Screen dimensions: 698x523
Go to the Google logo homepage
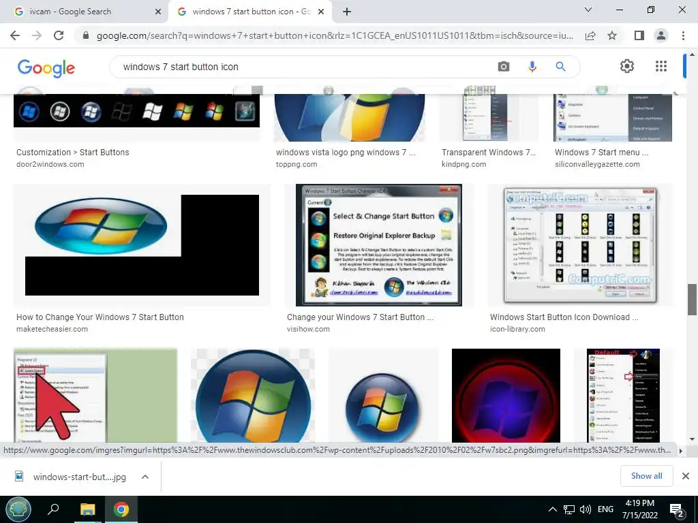pyautogui.click(x=46, y=68)
